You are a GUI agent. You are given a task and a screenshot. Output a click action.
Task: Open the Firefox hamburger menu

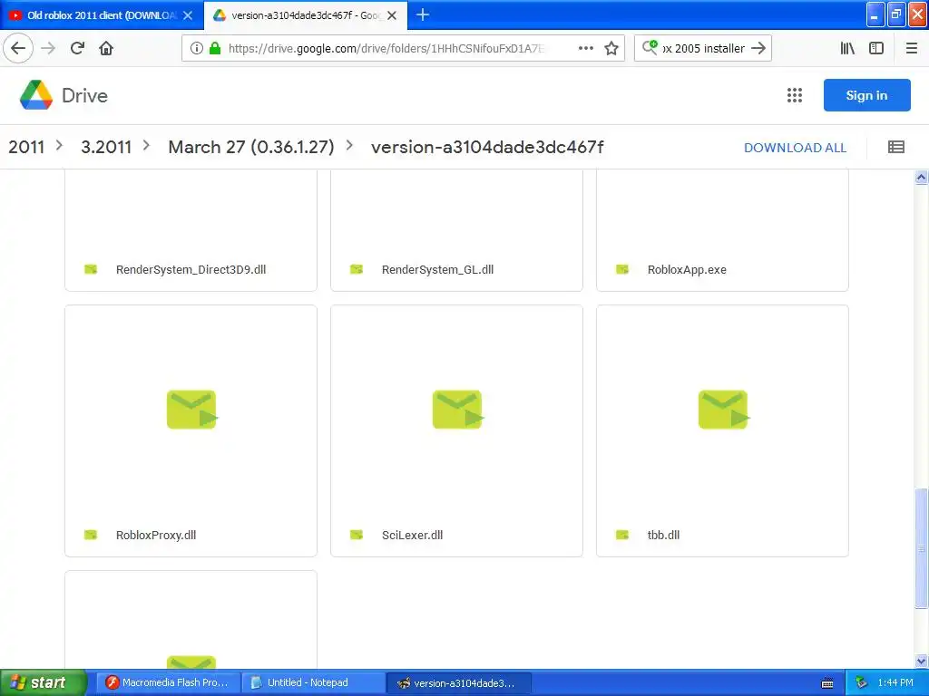(x=911, y=48)
